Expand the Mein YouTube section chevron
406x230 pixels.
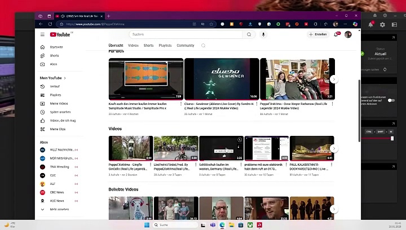coord(65,78)
